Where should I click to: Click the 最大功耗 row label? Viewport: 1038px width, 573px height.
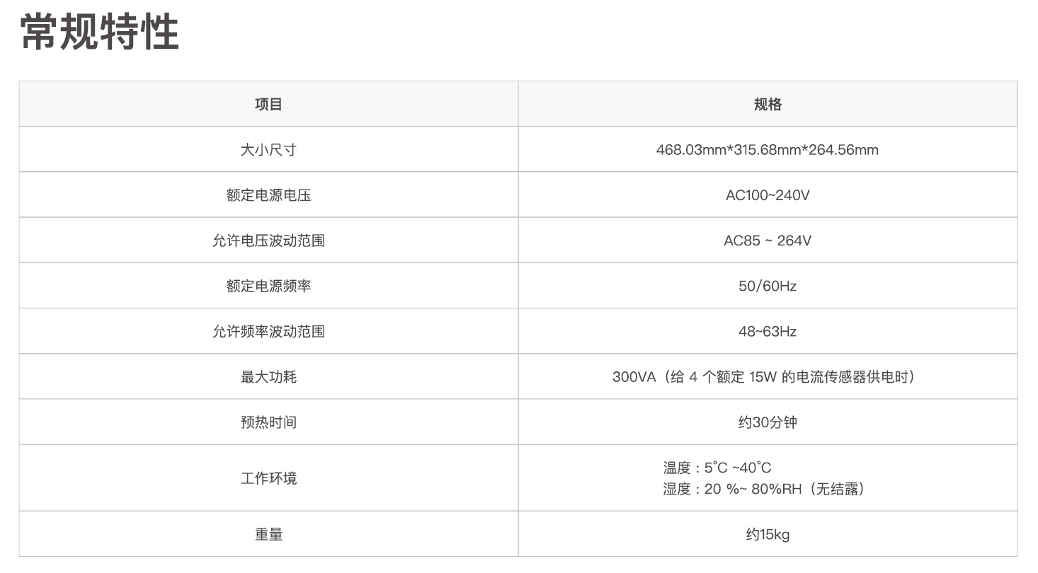tap(268, 376)
